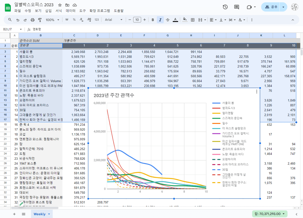Toggle italic formatting
Image resolution: width=303 pixels, height=218 pixels.
coord(160,20)
